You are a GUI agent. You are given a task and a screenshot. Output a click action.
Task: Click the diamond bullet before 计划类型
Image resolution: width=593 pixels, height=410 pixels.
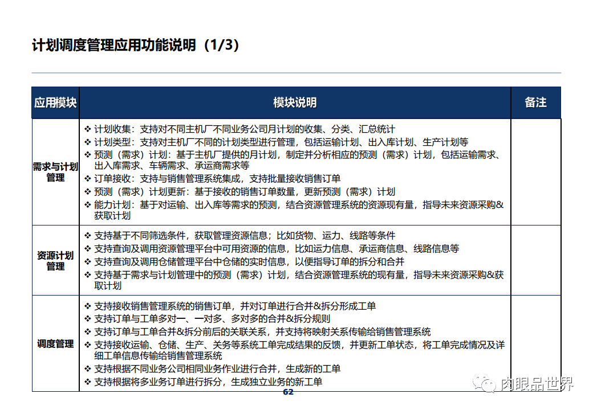point(87,142)
